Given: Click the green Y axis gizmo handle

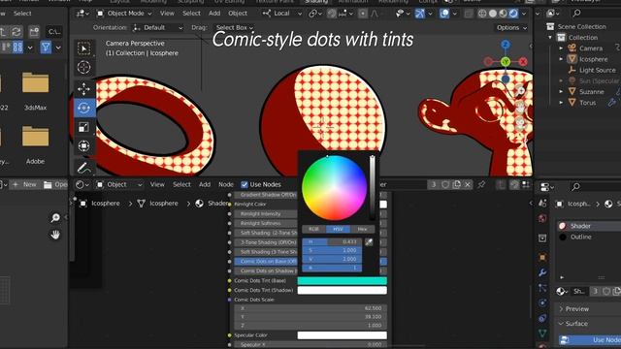Looking at the screenshot, I should pos(506,62).
